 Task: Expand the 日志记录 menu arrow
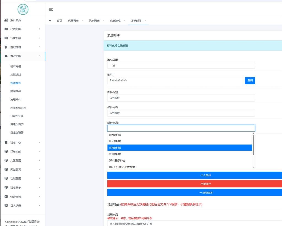tap(39, 205)
